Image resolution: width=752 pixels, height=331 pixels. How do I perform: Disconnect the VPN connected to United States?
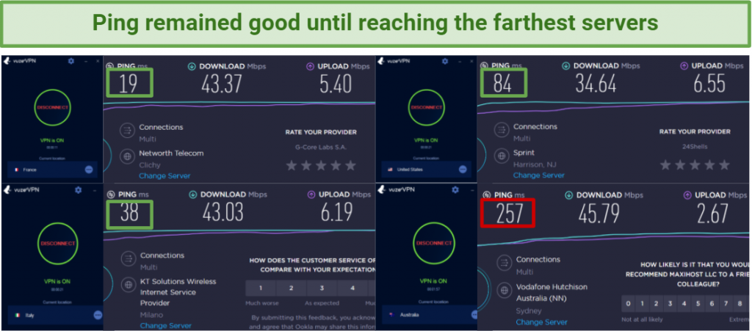(x=426, y=107)
